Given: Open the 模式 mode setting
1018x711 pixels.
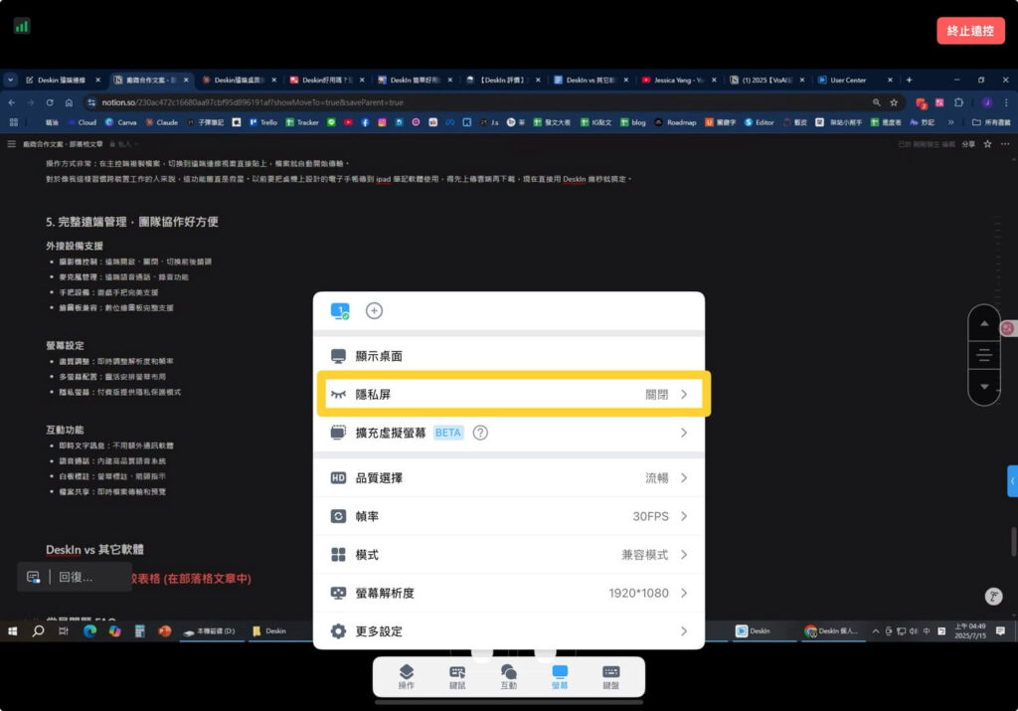Looking at the screenshot, I should [509, 555].
